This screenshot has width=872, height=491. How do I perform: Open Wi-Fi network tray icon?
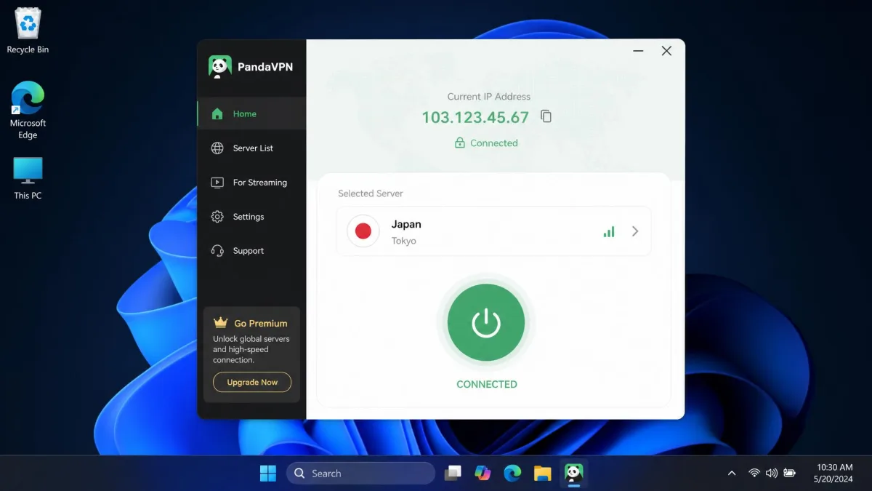point(754,474)
